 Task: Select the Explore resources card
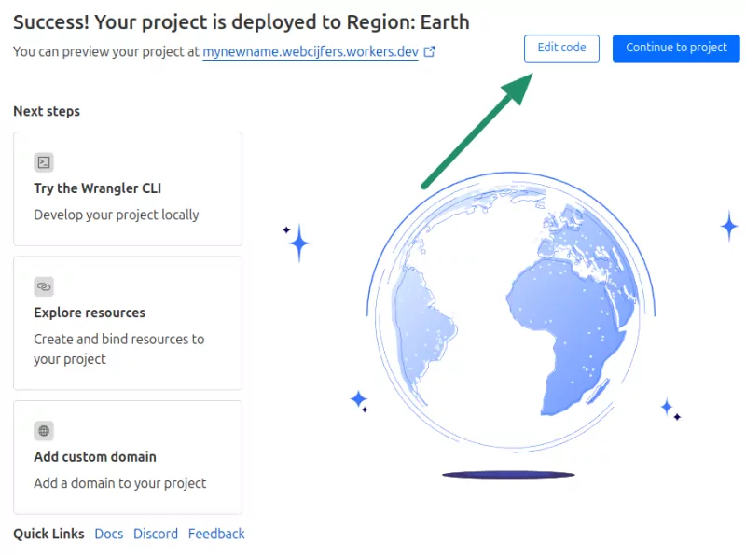128,323
